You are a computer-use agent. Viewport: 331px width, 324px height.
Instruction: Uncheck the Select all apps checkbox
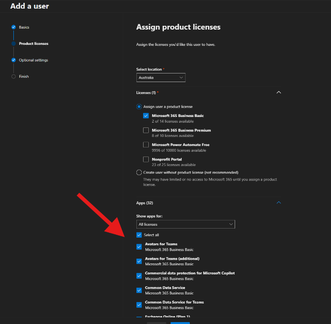[139, 235]
